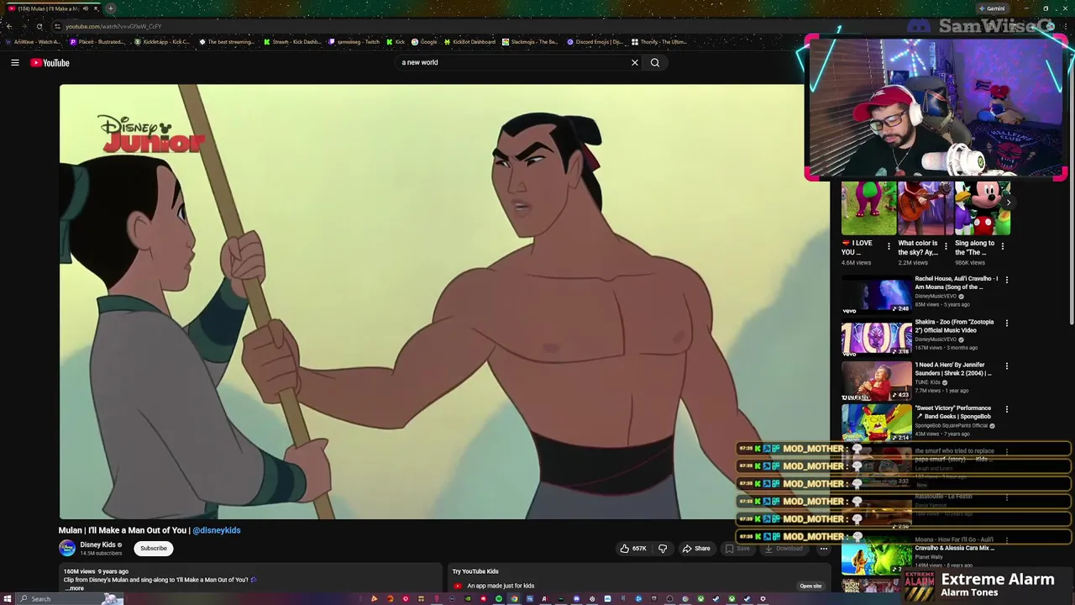Open the Disney Kids channel name link
Screen dimensions: 1075x605
pos(97,544)
